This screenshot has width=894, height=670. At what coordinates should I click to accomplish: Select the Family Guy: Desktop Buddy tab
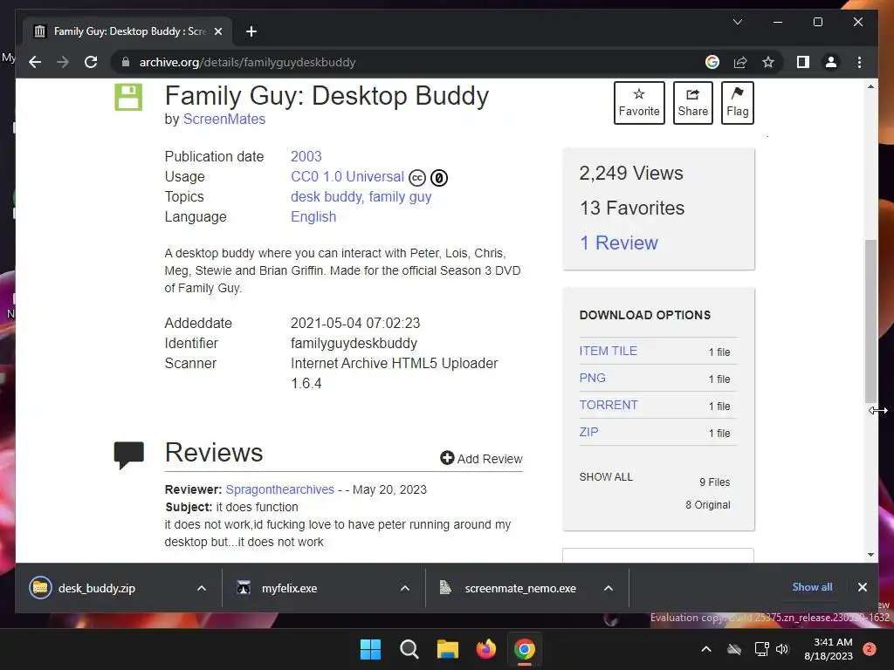click(x=127, y=31)
